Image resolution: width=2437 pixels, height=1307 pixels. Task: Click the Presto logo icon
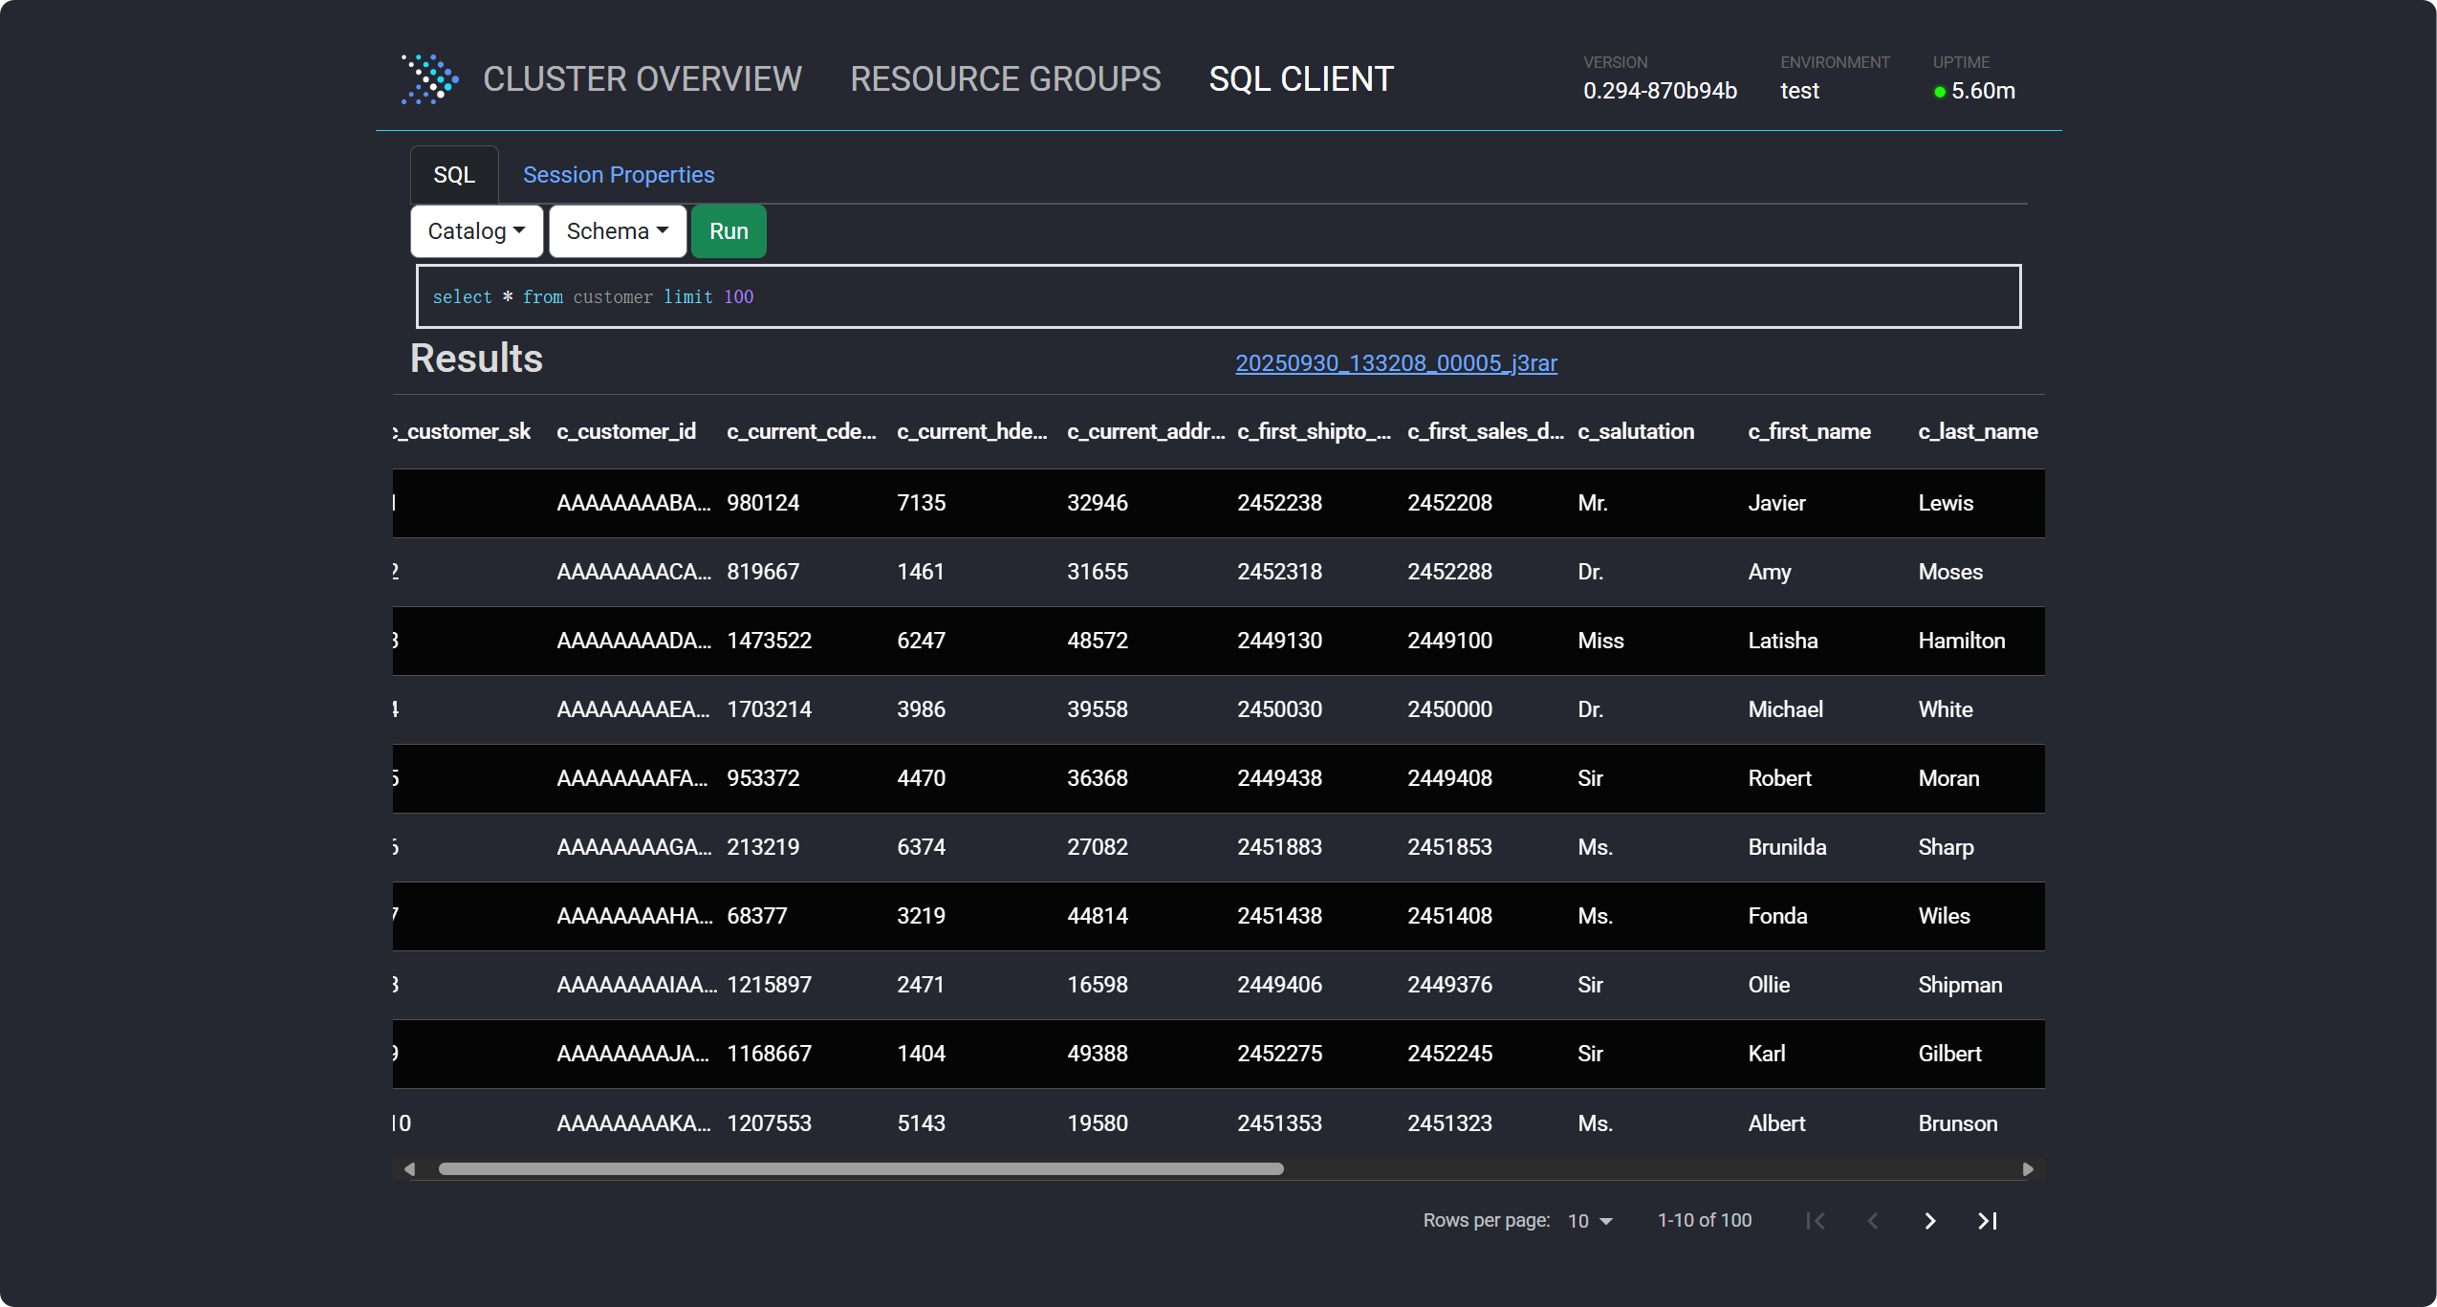[x=429, y=79]
